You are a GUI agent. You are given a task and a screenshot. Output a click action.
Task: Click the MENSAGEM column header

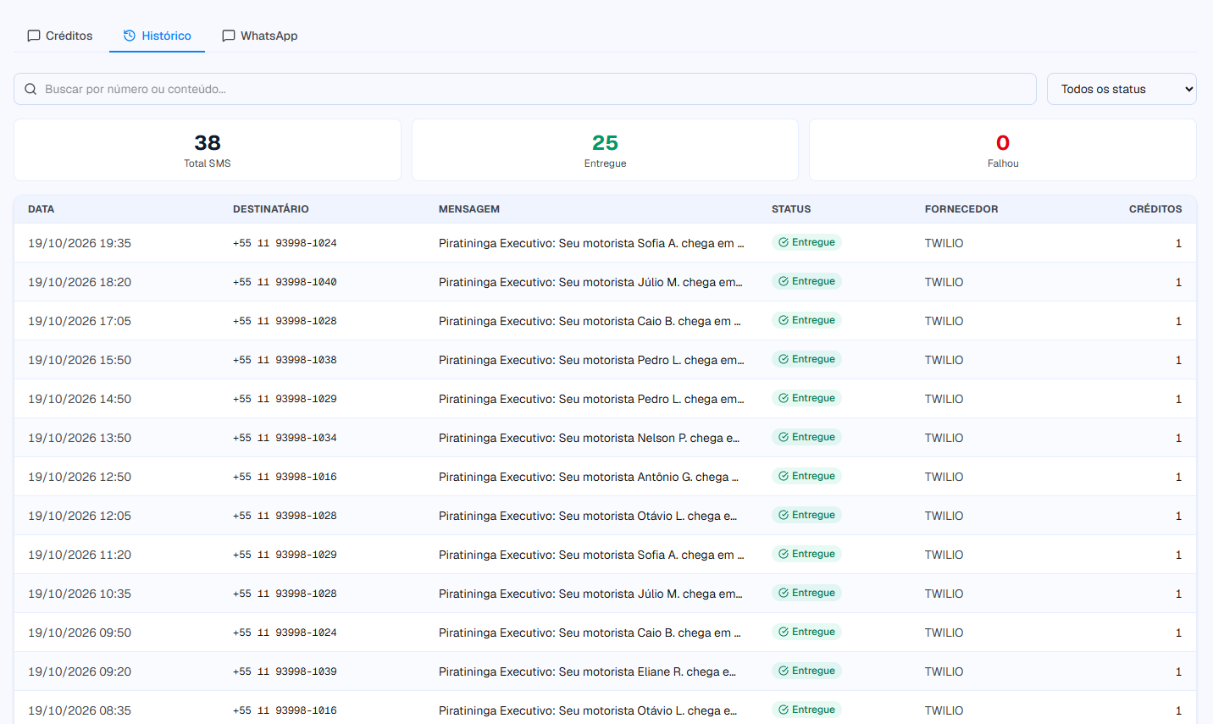469,209
